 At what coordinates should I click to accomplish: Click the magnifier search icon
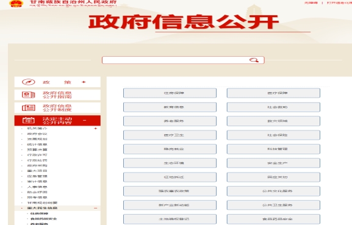tap(254, 60)
